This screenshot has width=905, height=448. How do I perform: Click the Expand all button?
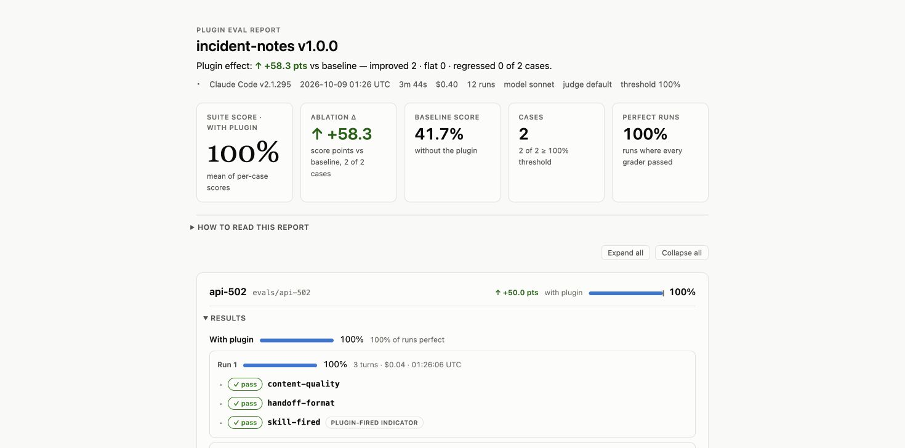pos(625,253)
